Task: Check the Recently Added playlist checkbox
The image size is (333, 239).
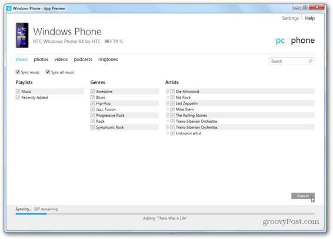Action: 18,97
